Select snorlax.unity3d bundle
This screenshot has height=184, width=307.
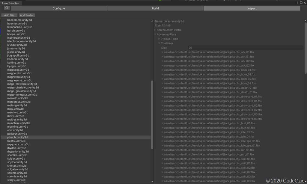pos(17,166)
